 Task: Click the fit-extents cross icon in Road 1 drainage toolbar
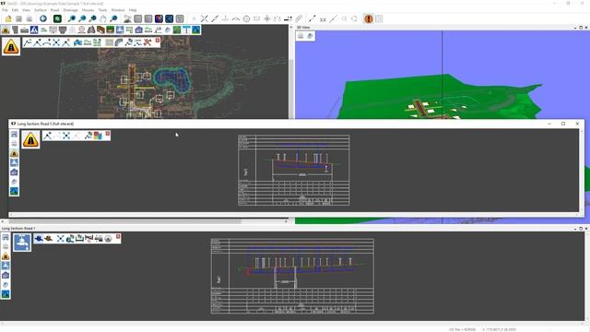(x=60, y=239)
